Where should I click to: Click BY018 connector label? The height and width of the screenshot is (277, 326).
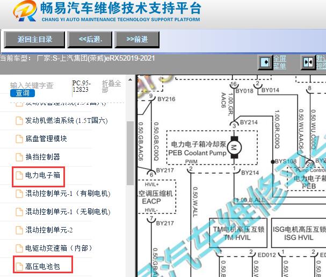(244, 91)
